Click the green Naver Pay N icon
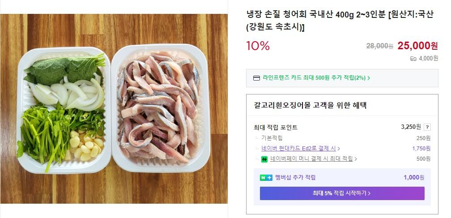Image resolution: width=451 pixels, height=218 pixels. 264,159
